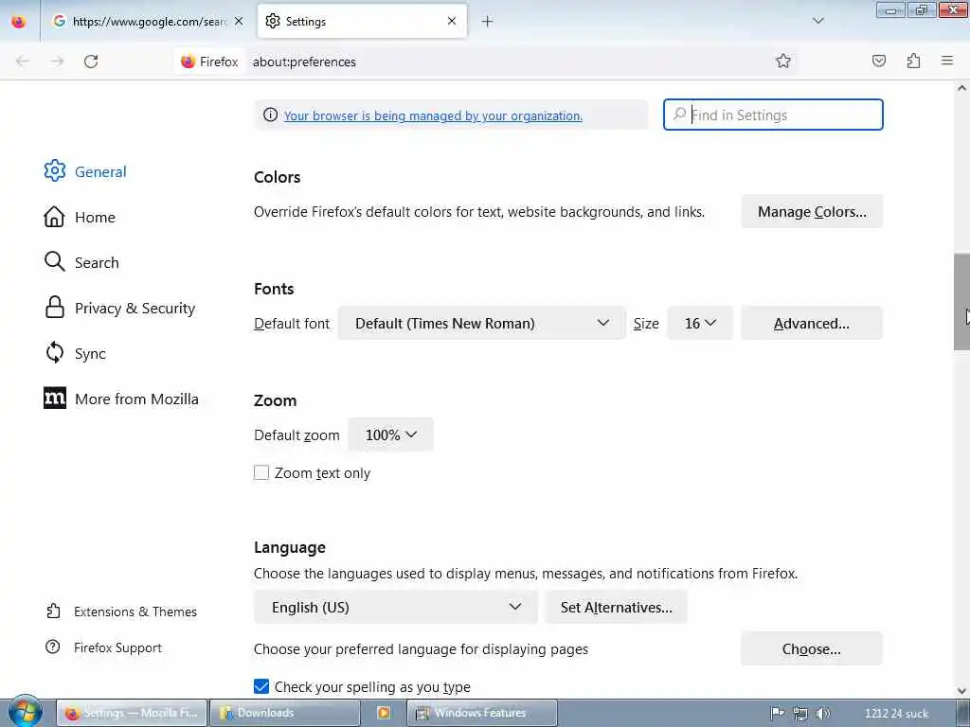Select the Search category
The height and width of the screenshot is (727, 970).
(81, 262)
